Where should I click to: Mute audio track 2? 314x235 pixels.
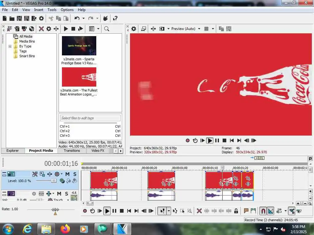coord(59,193)
